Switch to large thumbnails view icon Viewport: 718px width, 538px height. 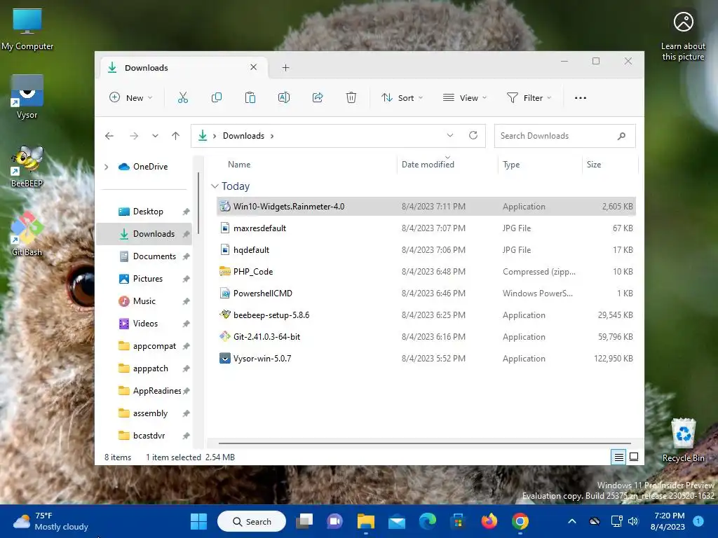pyautogui.click(x=634, y=457)
